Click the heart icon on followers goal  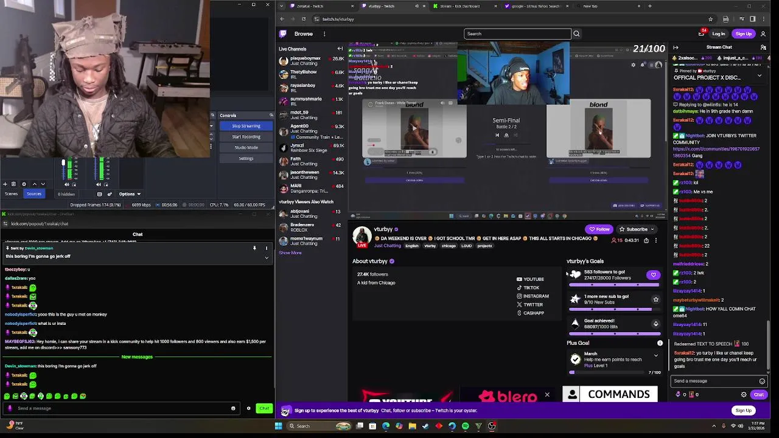pos(653,275)
